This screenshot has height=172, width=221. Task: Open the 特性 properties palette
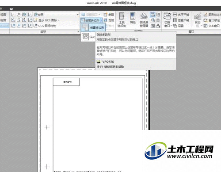point(133,19)
